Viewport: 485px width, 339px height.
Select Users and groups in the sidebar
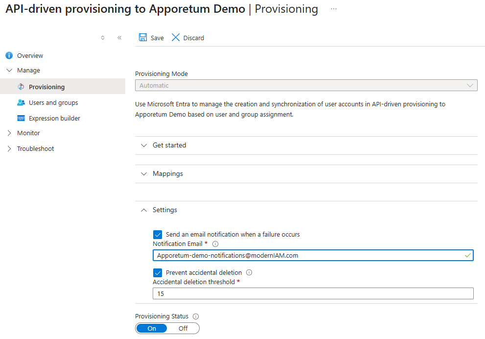pos(53,102)
